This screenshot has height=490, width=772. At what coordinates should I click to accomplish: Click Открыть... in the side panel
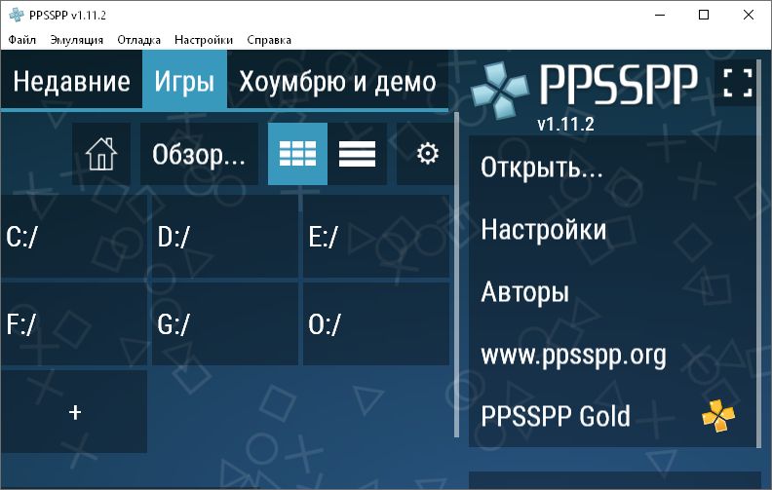tap(612, 168)
